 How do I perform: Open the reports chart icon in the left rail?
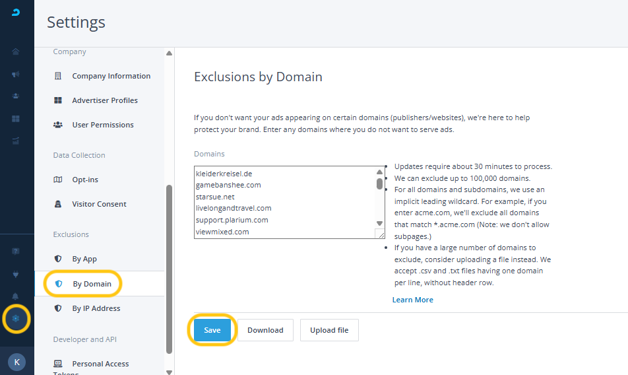16,141
